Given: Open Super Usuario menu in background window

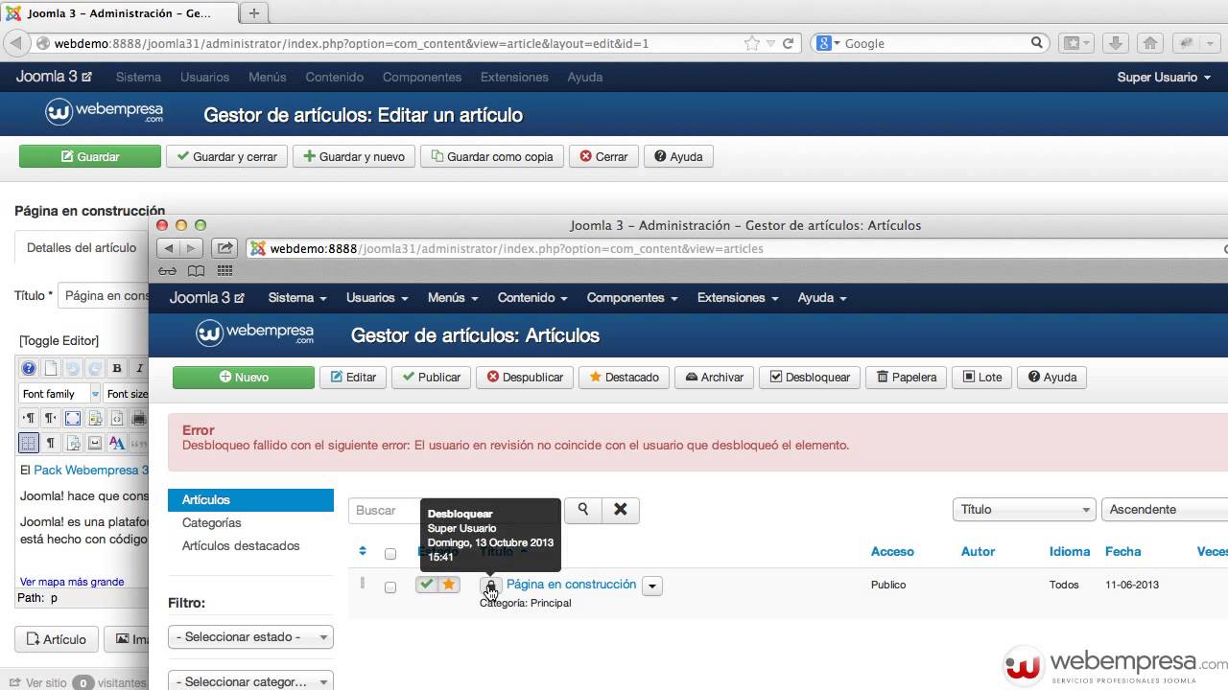Looking at the screenshot, I should (x=1164, y=77).
